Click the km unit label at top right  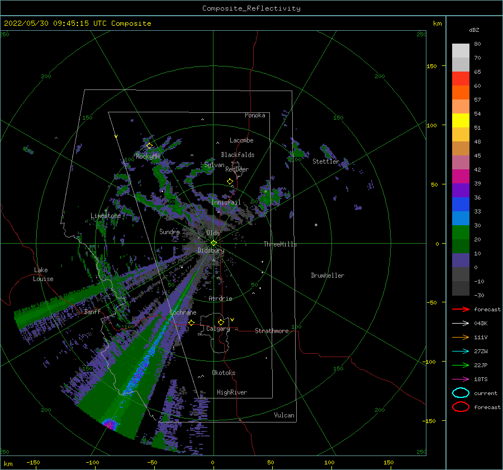[438, 23]
